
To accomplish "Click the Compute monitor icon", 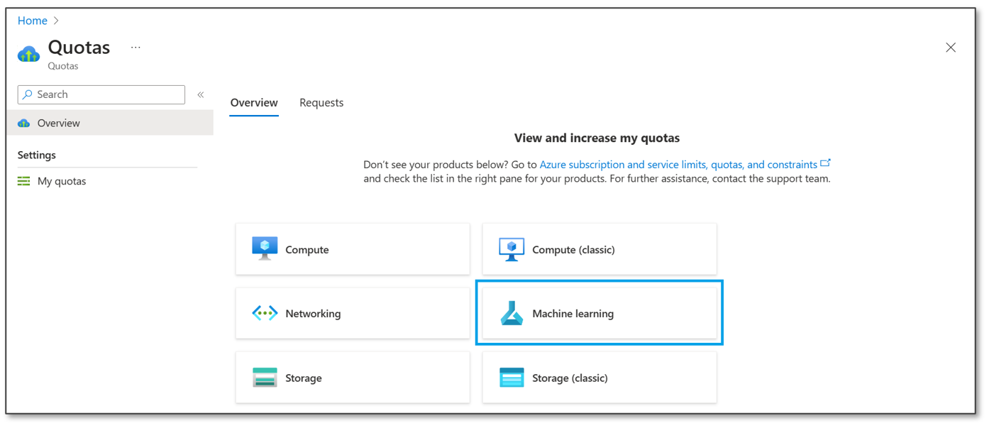I will 265,248.
